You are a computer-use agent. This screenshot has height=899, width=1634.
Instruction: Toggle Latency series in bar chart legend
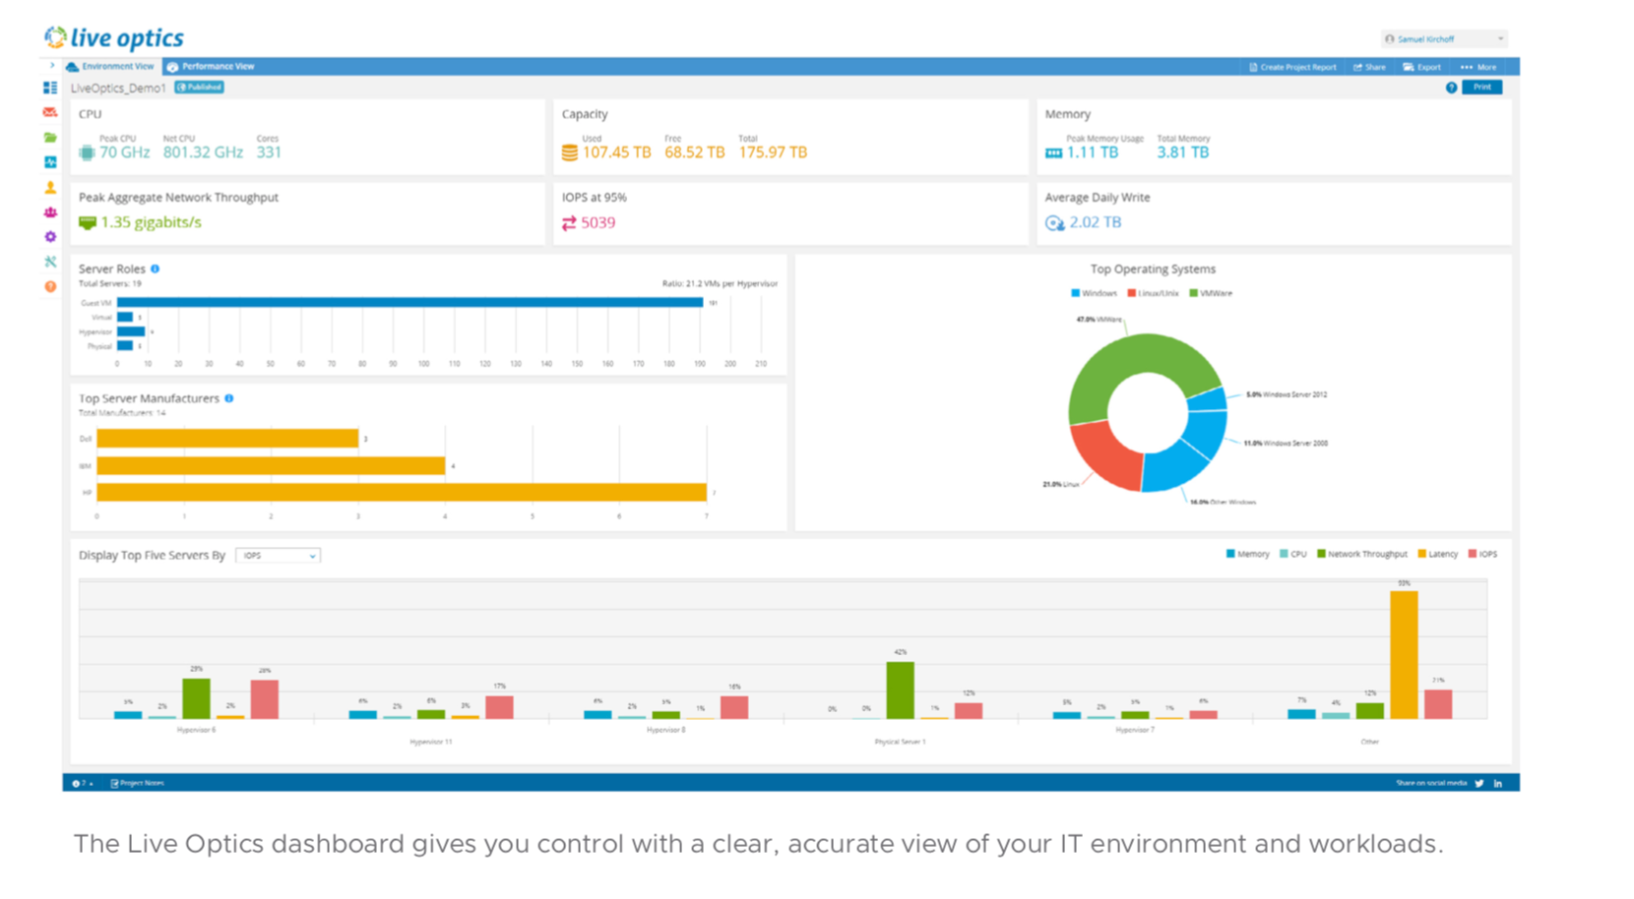coord(1437,554)
